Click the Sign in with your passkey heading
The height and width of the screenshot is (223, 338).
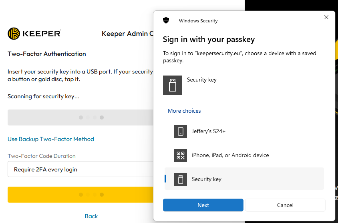coord(209,40)
